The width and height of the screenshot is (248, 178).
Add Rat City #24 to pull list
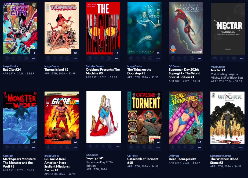[x=6, y=58]
